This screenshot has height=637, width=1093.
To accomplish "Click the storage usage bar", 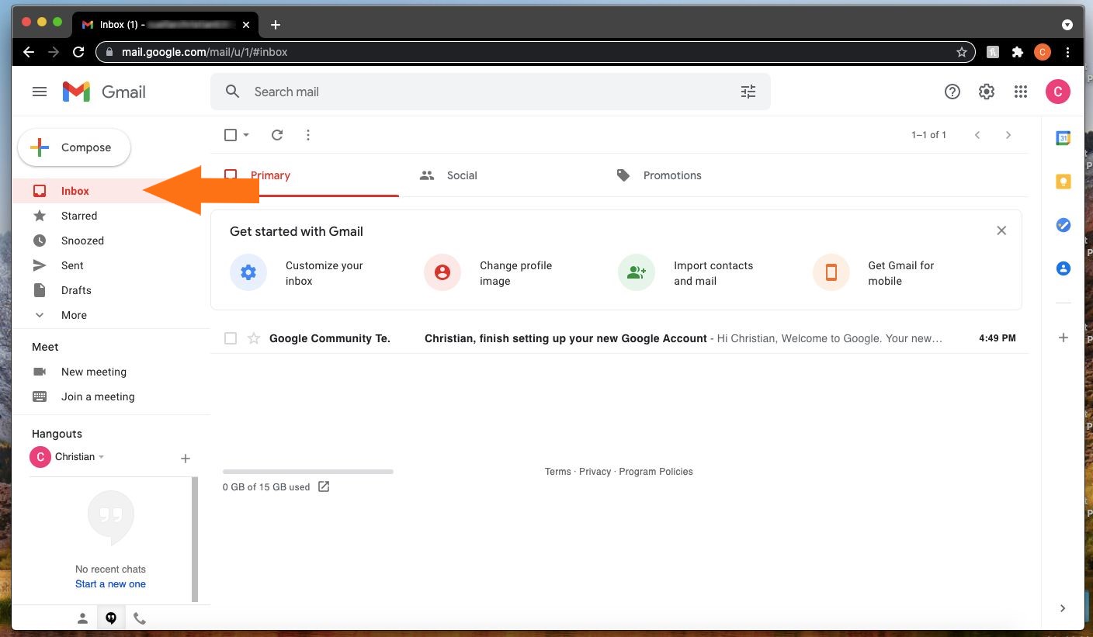I will [x=308, y=472].
